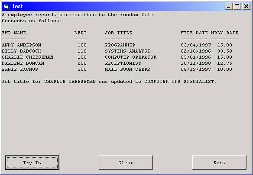This screenshot has width=253, height=175.
Task: Select the JOB TITLE column header
Action: (118, 33)
